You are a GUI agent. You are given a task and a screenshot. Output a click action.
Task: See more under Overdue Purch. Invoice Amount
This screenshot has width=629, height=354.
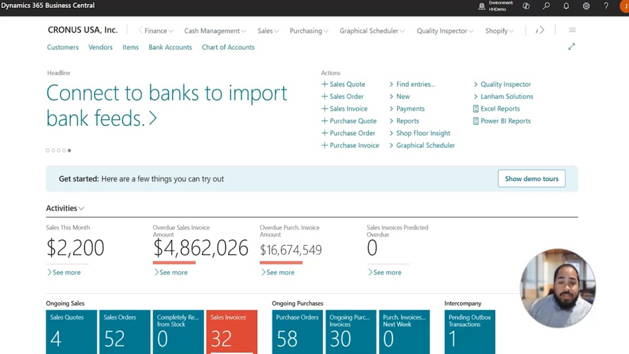[278, 273]
